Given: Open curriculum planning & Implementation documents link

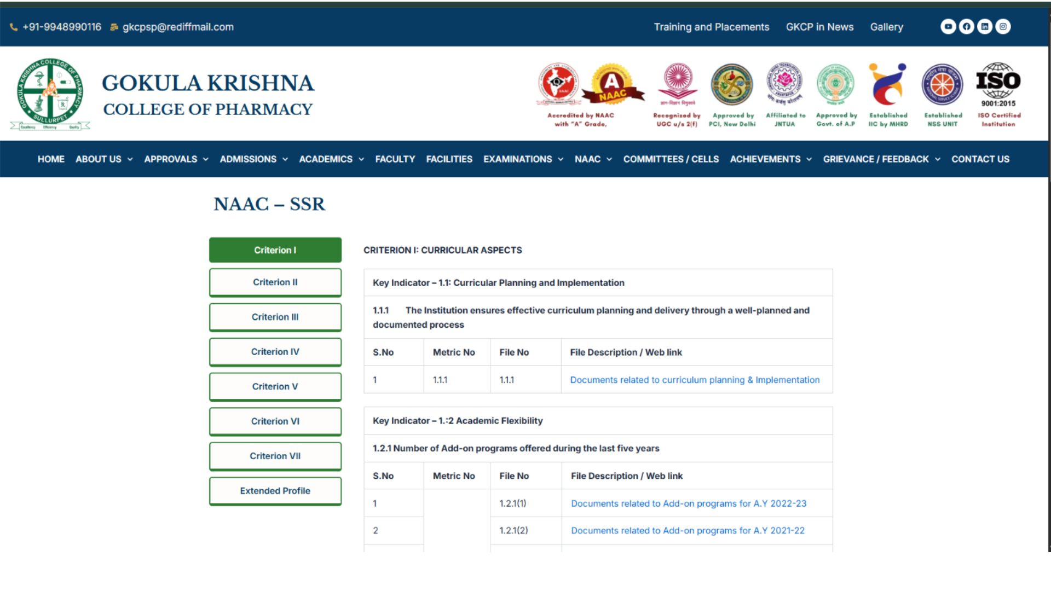Looking at the screenshot, I should pyautogui.click(x=695, y=380).
